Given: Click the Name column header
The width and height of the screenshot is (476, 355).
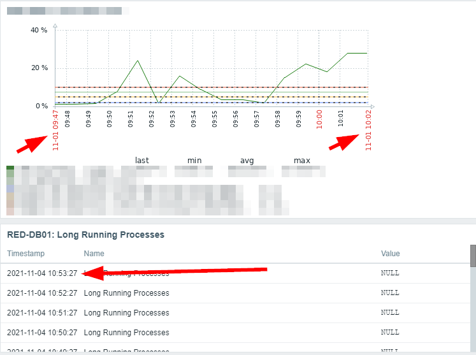Looking at the screenshot, I should click(94, 253).
